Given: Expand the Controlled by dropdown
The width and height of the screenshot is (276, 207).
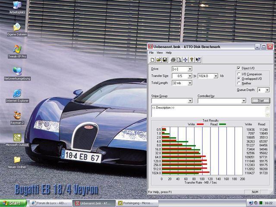Looking at the screenshot, I should point(244,101).
